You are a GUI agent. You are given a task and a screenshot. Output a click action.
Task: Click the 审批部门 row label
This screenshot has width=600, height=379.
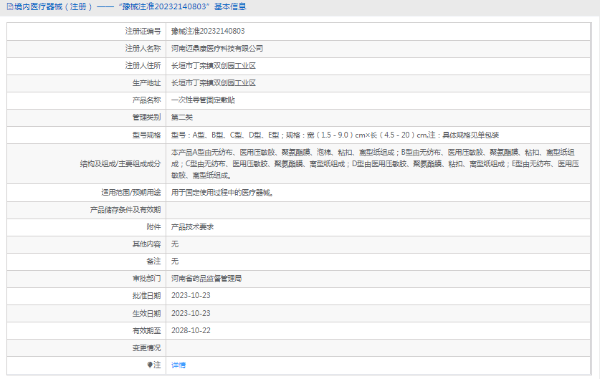pos(146,279)
